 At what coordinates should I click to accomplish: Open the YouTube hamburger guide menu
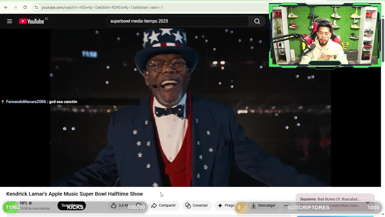[10, 21]
